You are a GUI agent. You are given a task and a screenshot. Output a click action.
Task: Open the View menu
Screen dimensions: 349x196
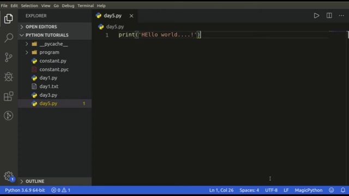(46, 5)
